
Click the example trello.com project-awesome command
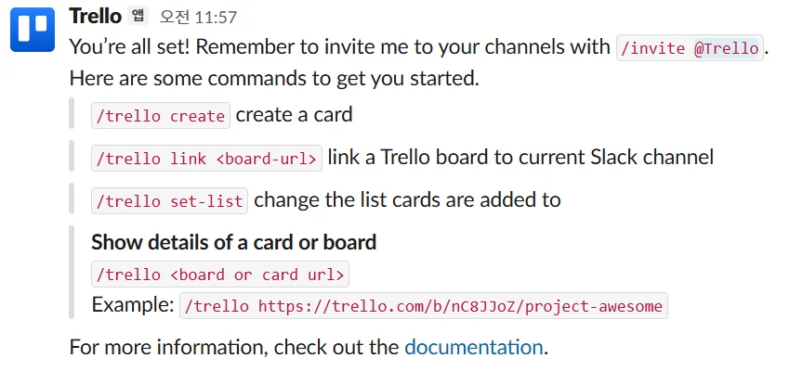[424, 307]
